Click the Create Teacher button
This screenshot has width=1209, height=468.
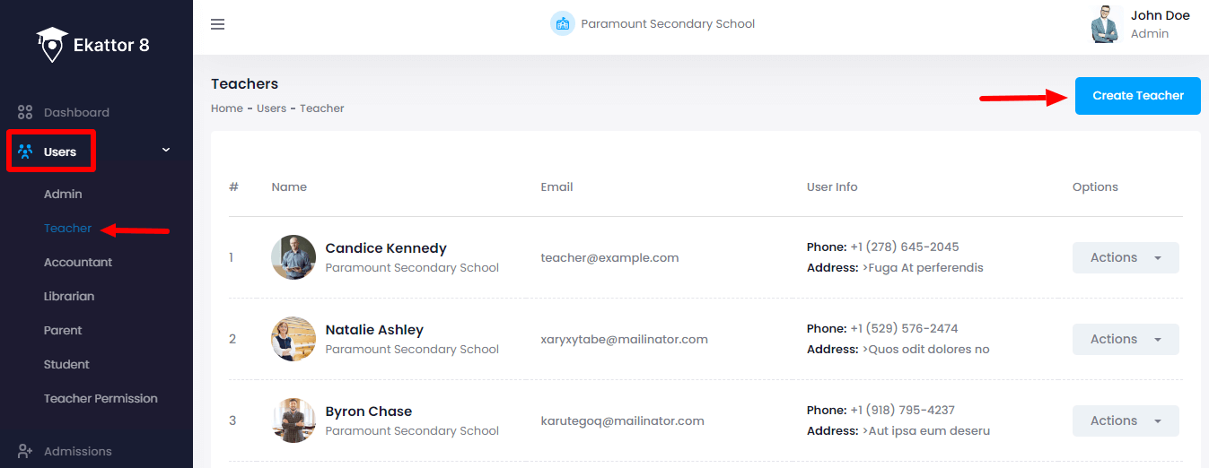click(1137, 96)
